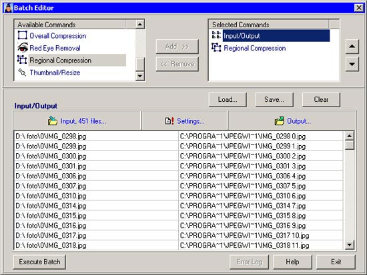
Task: Select input file IMG_0306.jpg
Action: (x=96, y=176)
